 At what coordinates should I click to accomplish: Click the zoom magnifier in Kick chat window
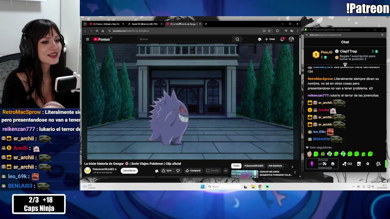tap(382, 35)
